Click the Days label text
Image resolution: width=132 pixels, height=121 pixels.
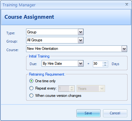tap(115, 64)
